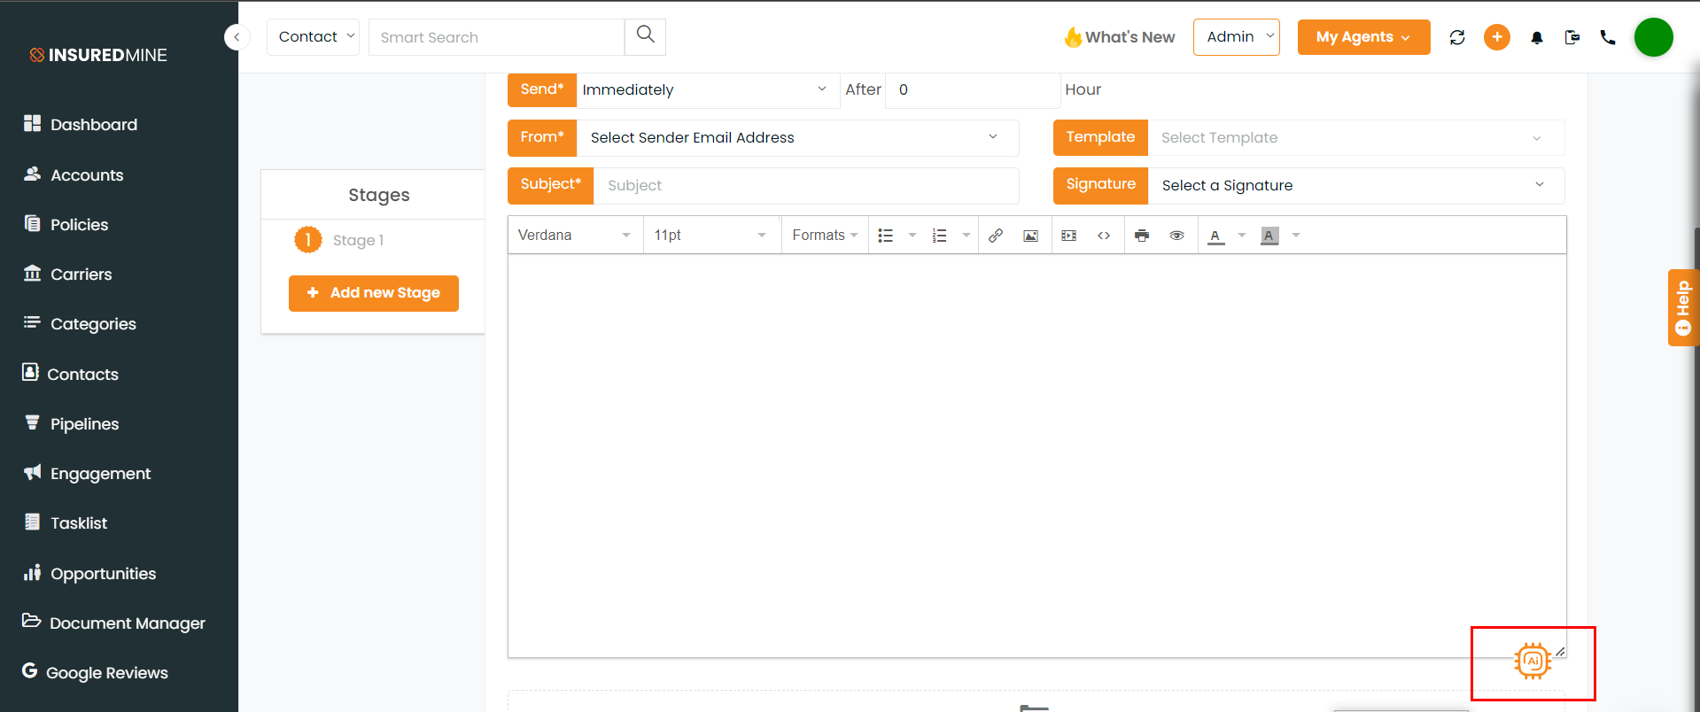Click the What's New link
This screenshot has height=712, width=1700.
point(1120,37)
